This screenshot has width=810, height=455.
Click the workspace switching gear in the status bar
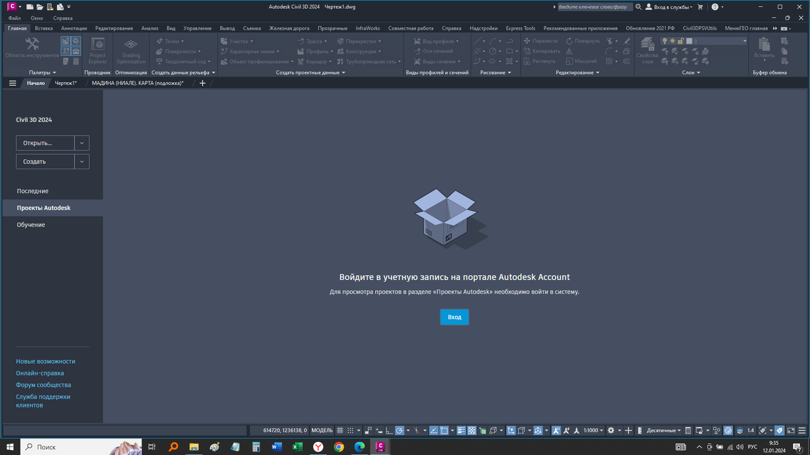[610, 430]
